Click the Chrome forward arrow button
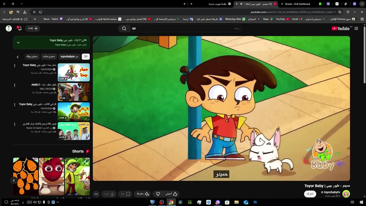Viewport: 366px width, 206px height. [x=355, y=12]
